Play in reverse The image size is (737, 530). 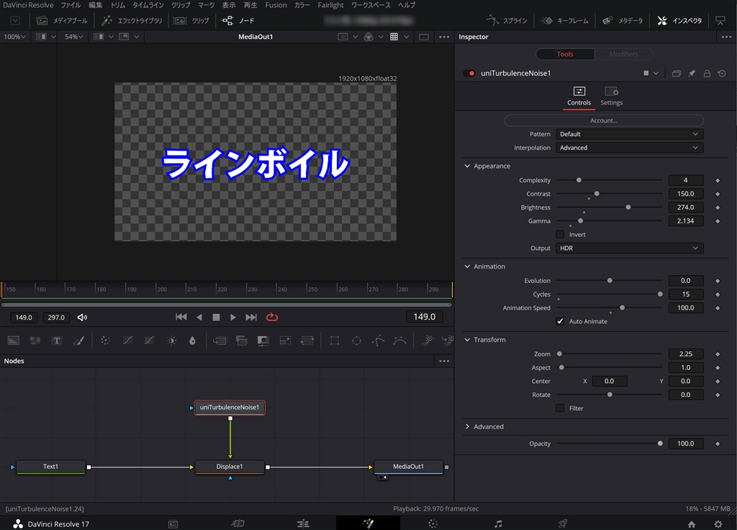[x=199, y=318]
